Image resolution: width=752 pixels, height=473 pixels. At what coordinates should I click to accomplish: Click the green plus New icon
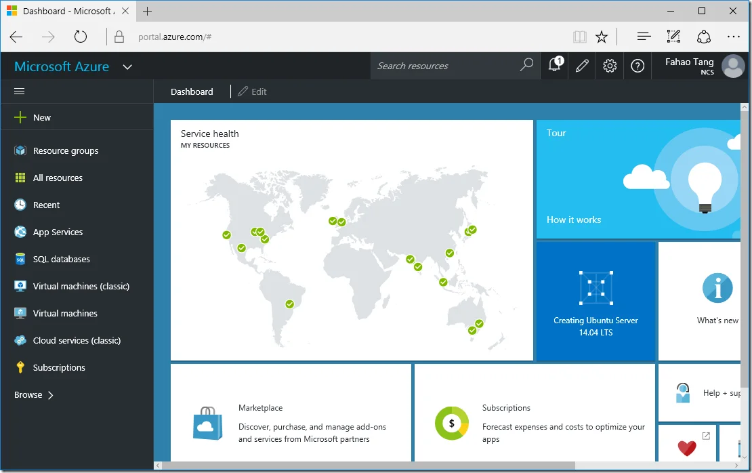[x=20, y=117]
